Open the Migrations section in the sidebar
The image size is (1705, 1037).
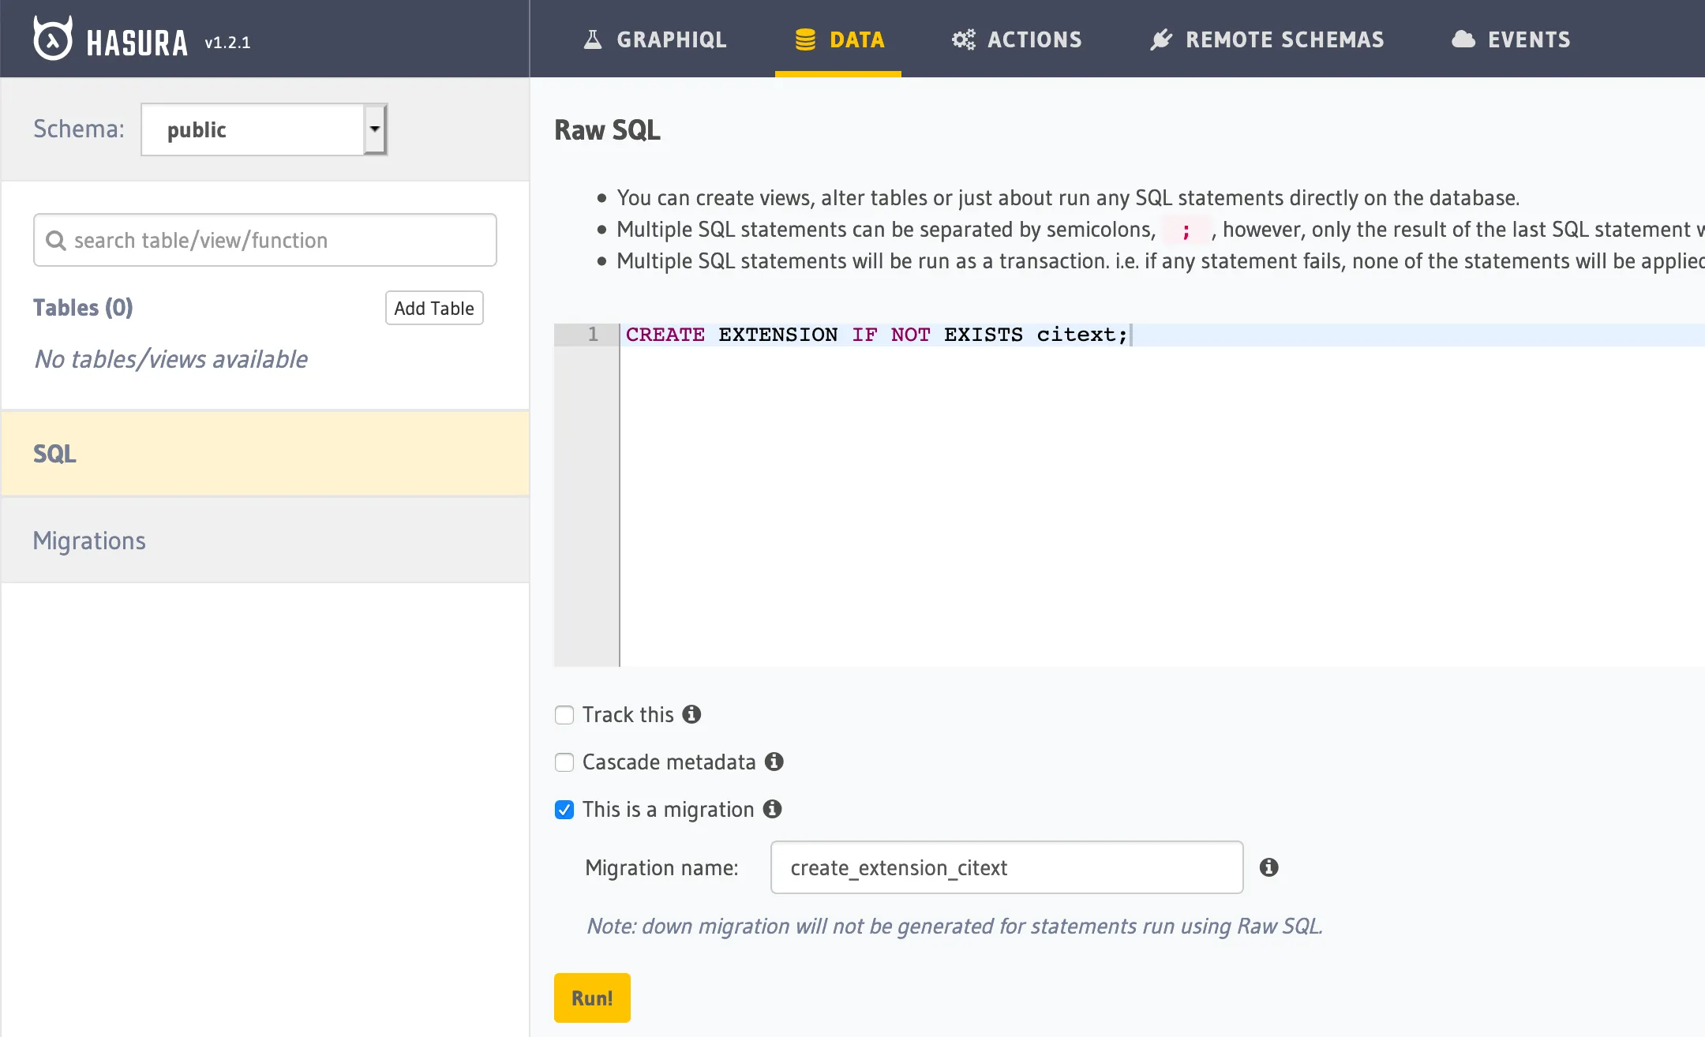(x=89, y=540)
